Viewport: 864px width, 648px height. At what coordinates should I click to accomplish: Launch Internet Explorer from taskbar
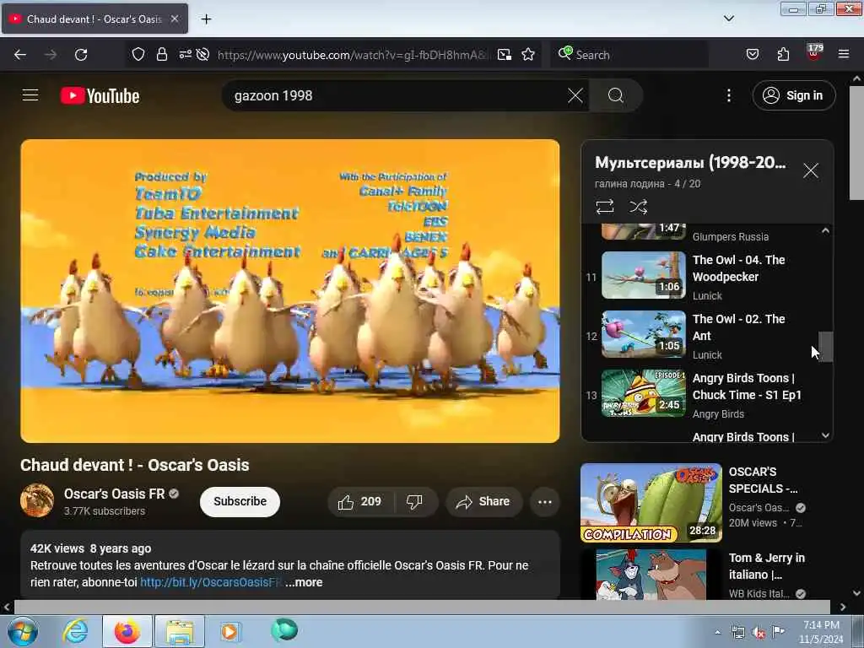click(75, 631)
